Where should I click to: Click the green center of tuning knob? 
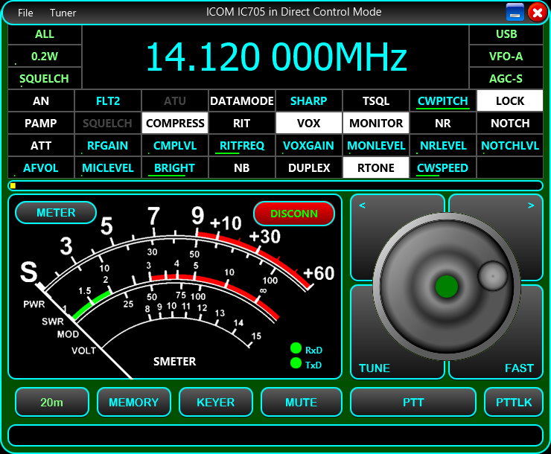[x=446, y=286]
